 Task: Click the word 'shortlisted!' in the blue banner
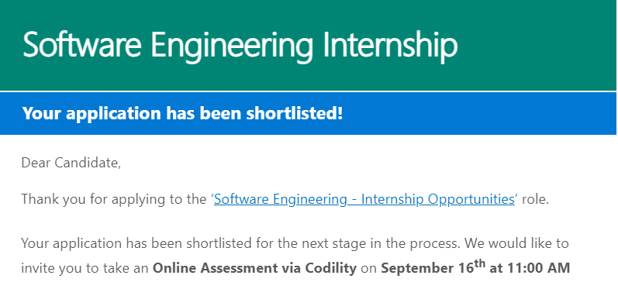click(x=295, y=113)
